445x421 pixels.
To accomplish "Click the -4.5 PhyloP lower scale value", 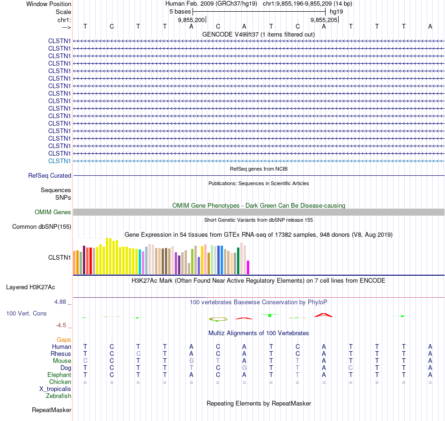I will [61, 325].
